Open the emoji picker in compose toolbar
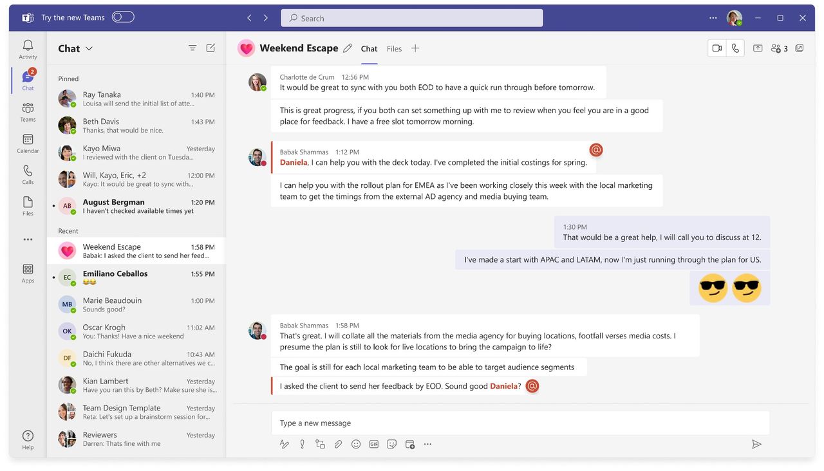Screen dimensions: 824x471 point(356,444)
